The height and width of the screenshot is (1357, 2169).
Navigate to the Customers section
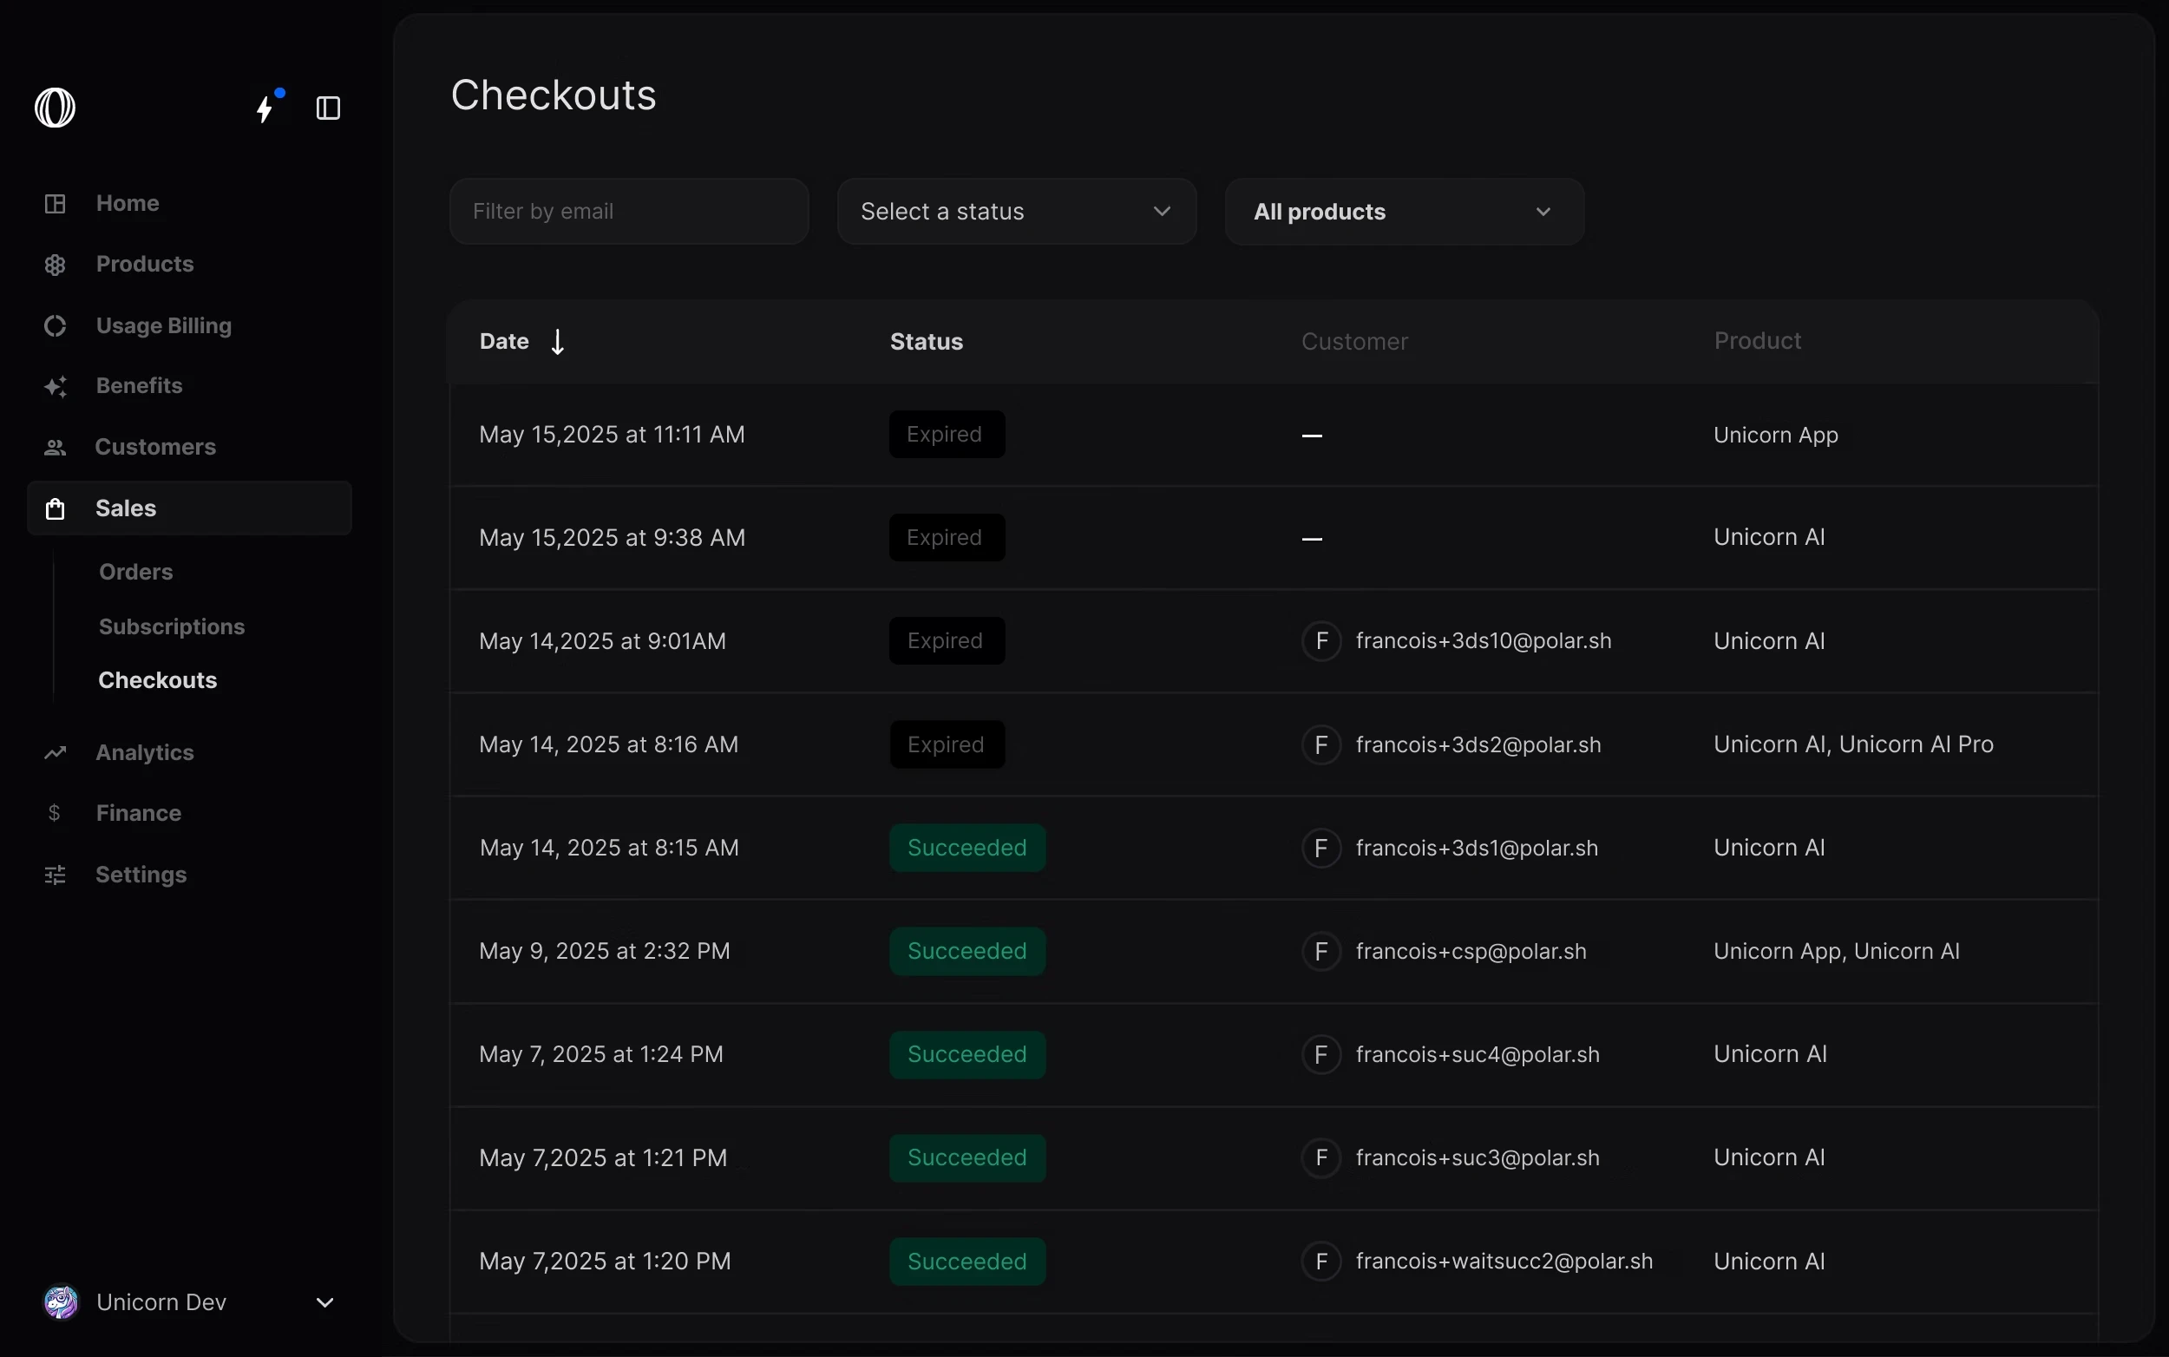(155, 447)
